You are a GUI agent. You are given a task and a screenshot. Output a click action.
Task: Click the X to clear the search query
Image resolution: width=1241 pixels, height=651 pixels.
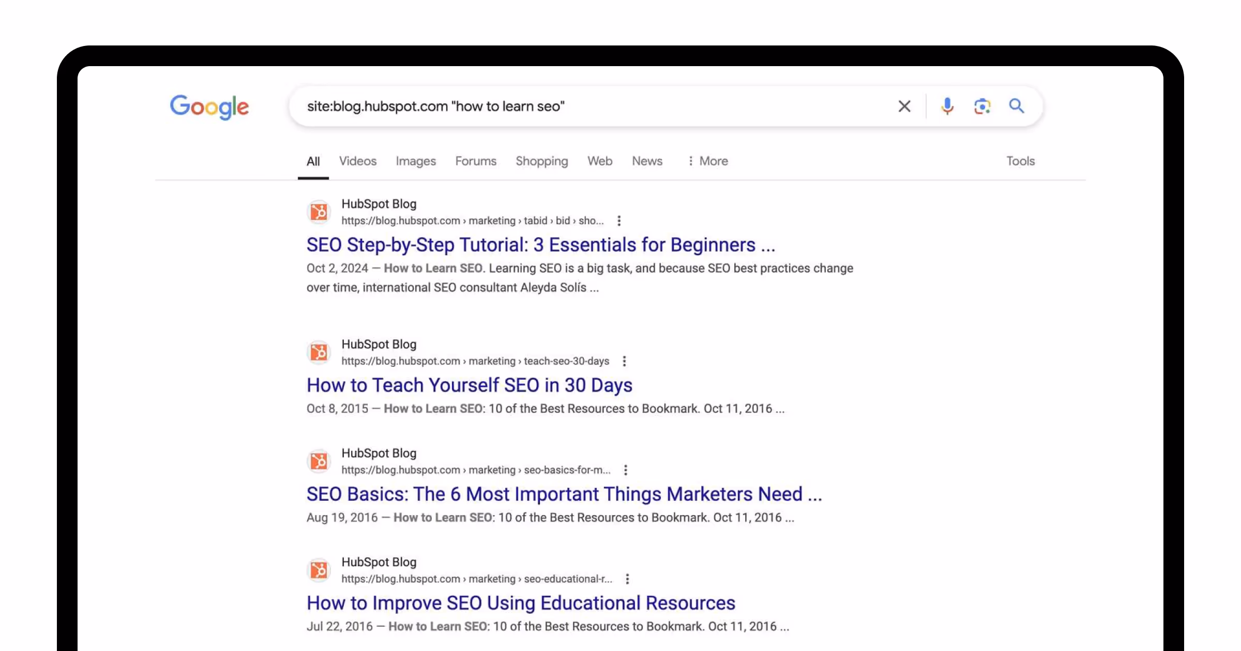[904, 106]
